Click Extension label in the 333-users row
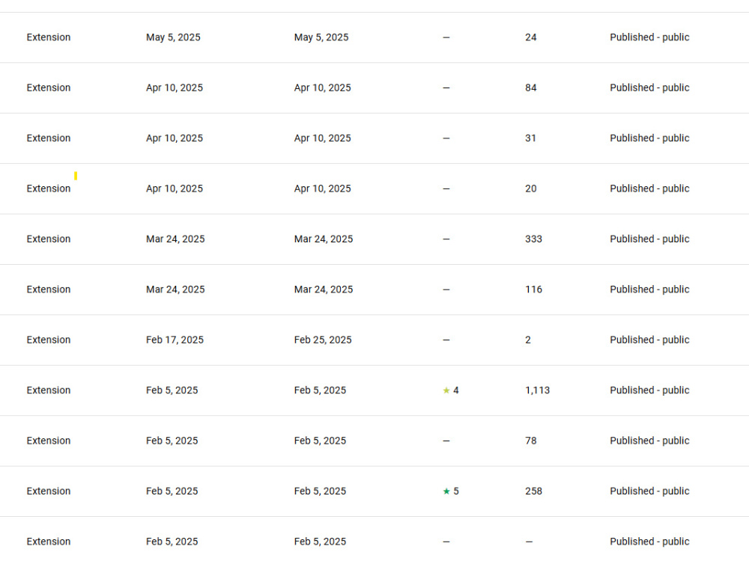This screenshot has width=749, height=561. point(49,239)
